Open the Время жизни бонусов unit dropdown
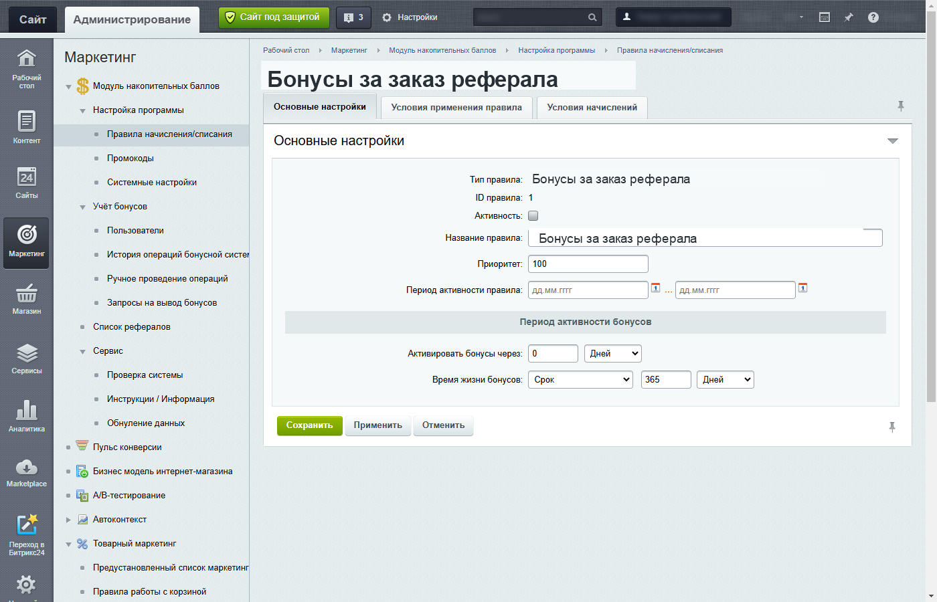 click(x=726, y=380)
